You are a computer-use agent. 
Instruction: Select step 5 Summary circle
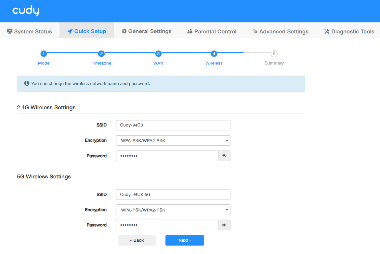click(x=274, y=54)
